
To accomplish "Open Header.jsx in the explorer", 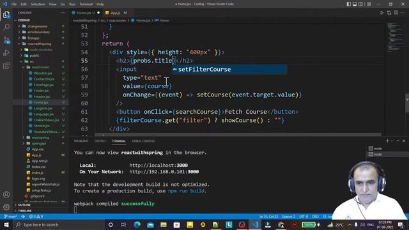I will (42, 96).
